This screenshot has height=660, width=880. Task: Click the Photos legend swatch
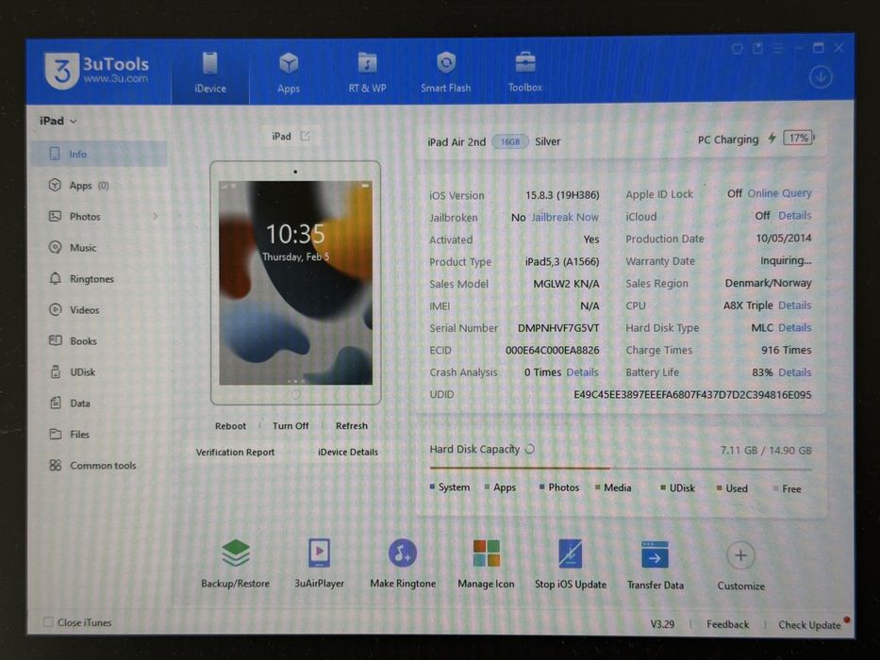pos(541,487)
